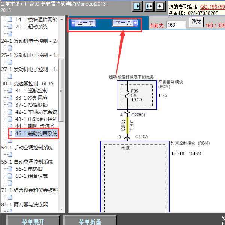Screen dimensions: 225x225
Task: Click the left-arrow panel layout icon
Action: click(160, 6)
